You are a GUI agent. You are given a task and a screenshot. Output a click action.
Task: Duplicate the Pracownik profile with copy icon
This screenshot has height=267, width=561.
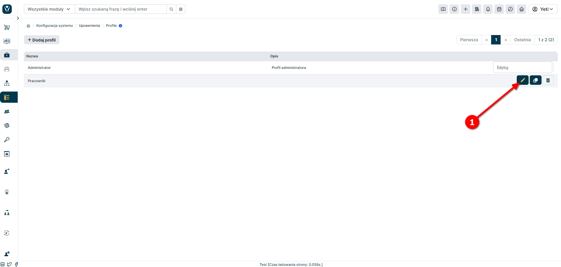(535, 80)
